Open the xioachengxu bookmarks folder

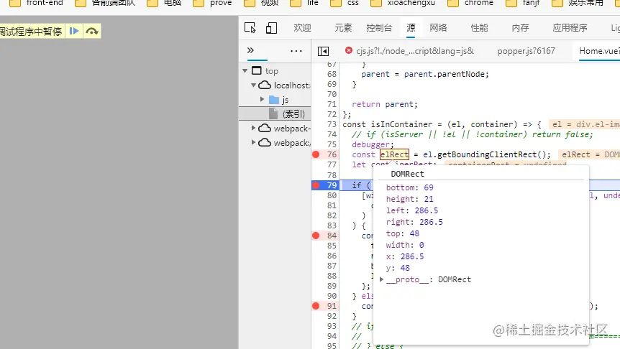point(403,3)
